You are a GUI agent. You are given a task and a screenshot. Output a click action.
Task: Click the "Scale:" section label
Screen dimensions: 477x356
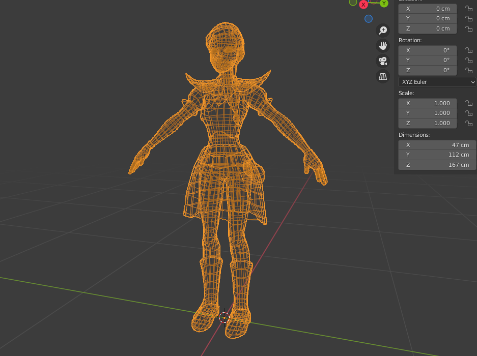[406, 94]
